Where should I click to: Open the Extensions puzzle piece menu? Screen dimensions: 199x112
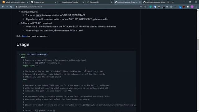188,7
